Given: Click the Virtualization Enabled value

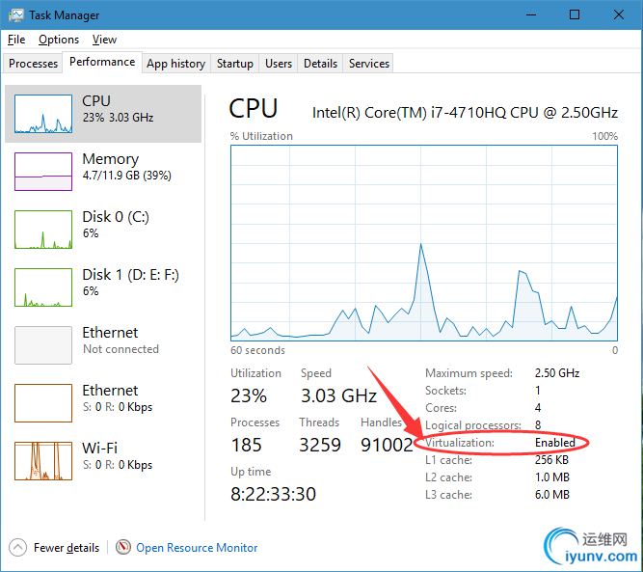Looking at the screenshot, I should (x=555, y=443).
